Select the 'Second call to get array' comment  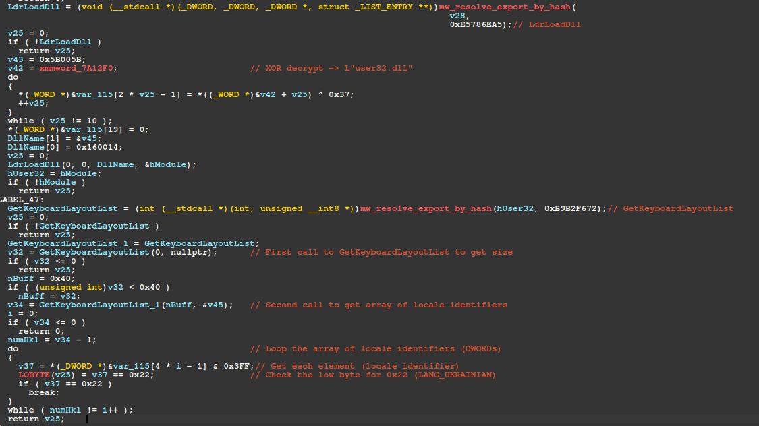378,305
